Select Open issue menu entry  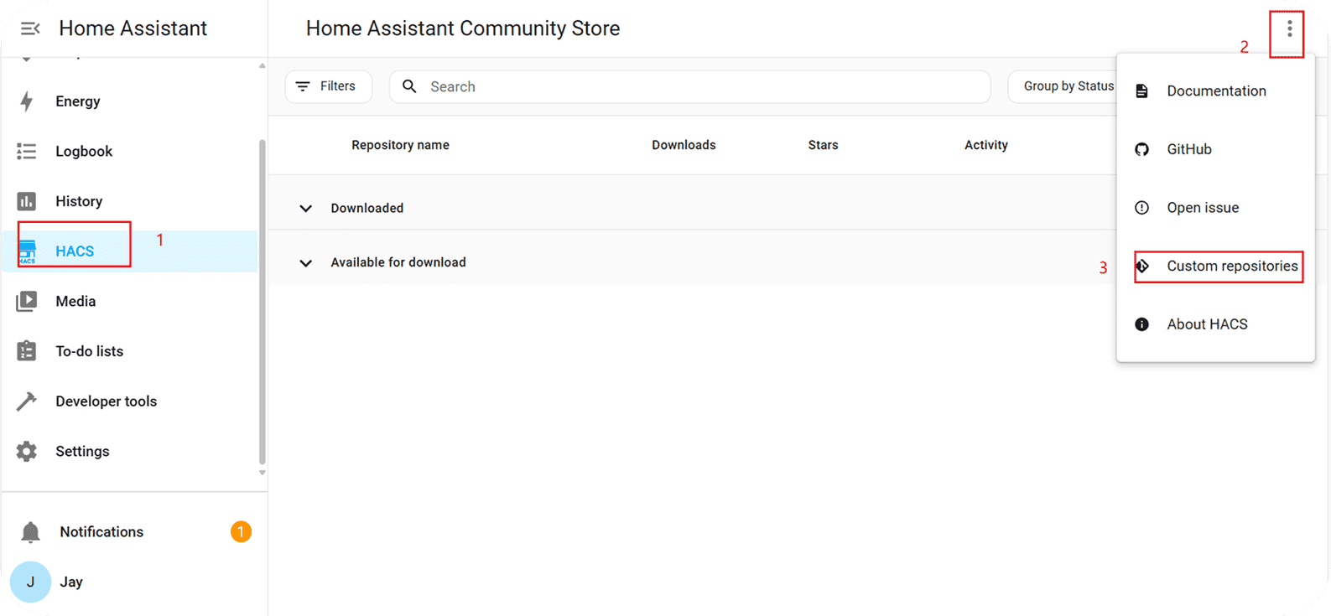[x=1202, y=208]
